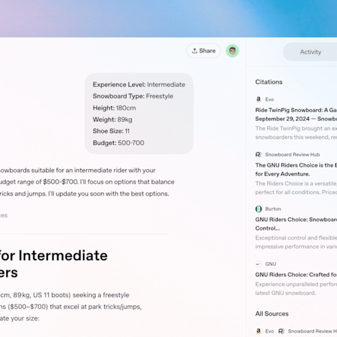
Task: Click the GNU citation source icon
Action: click(259, 264)
